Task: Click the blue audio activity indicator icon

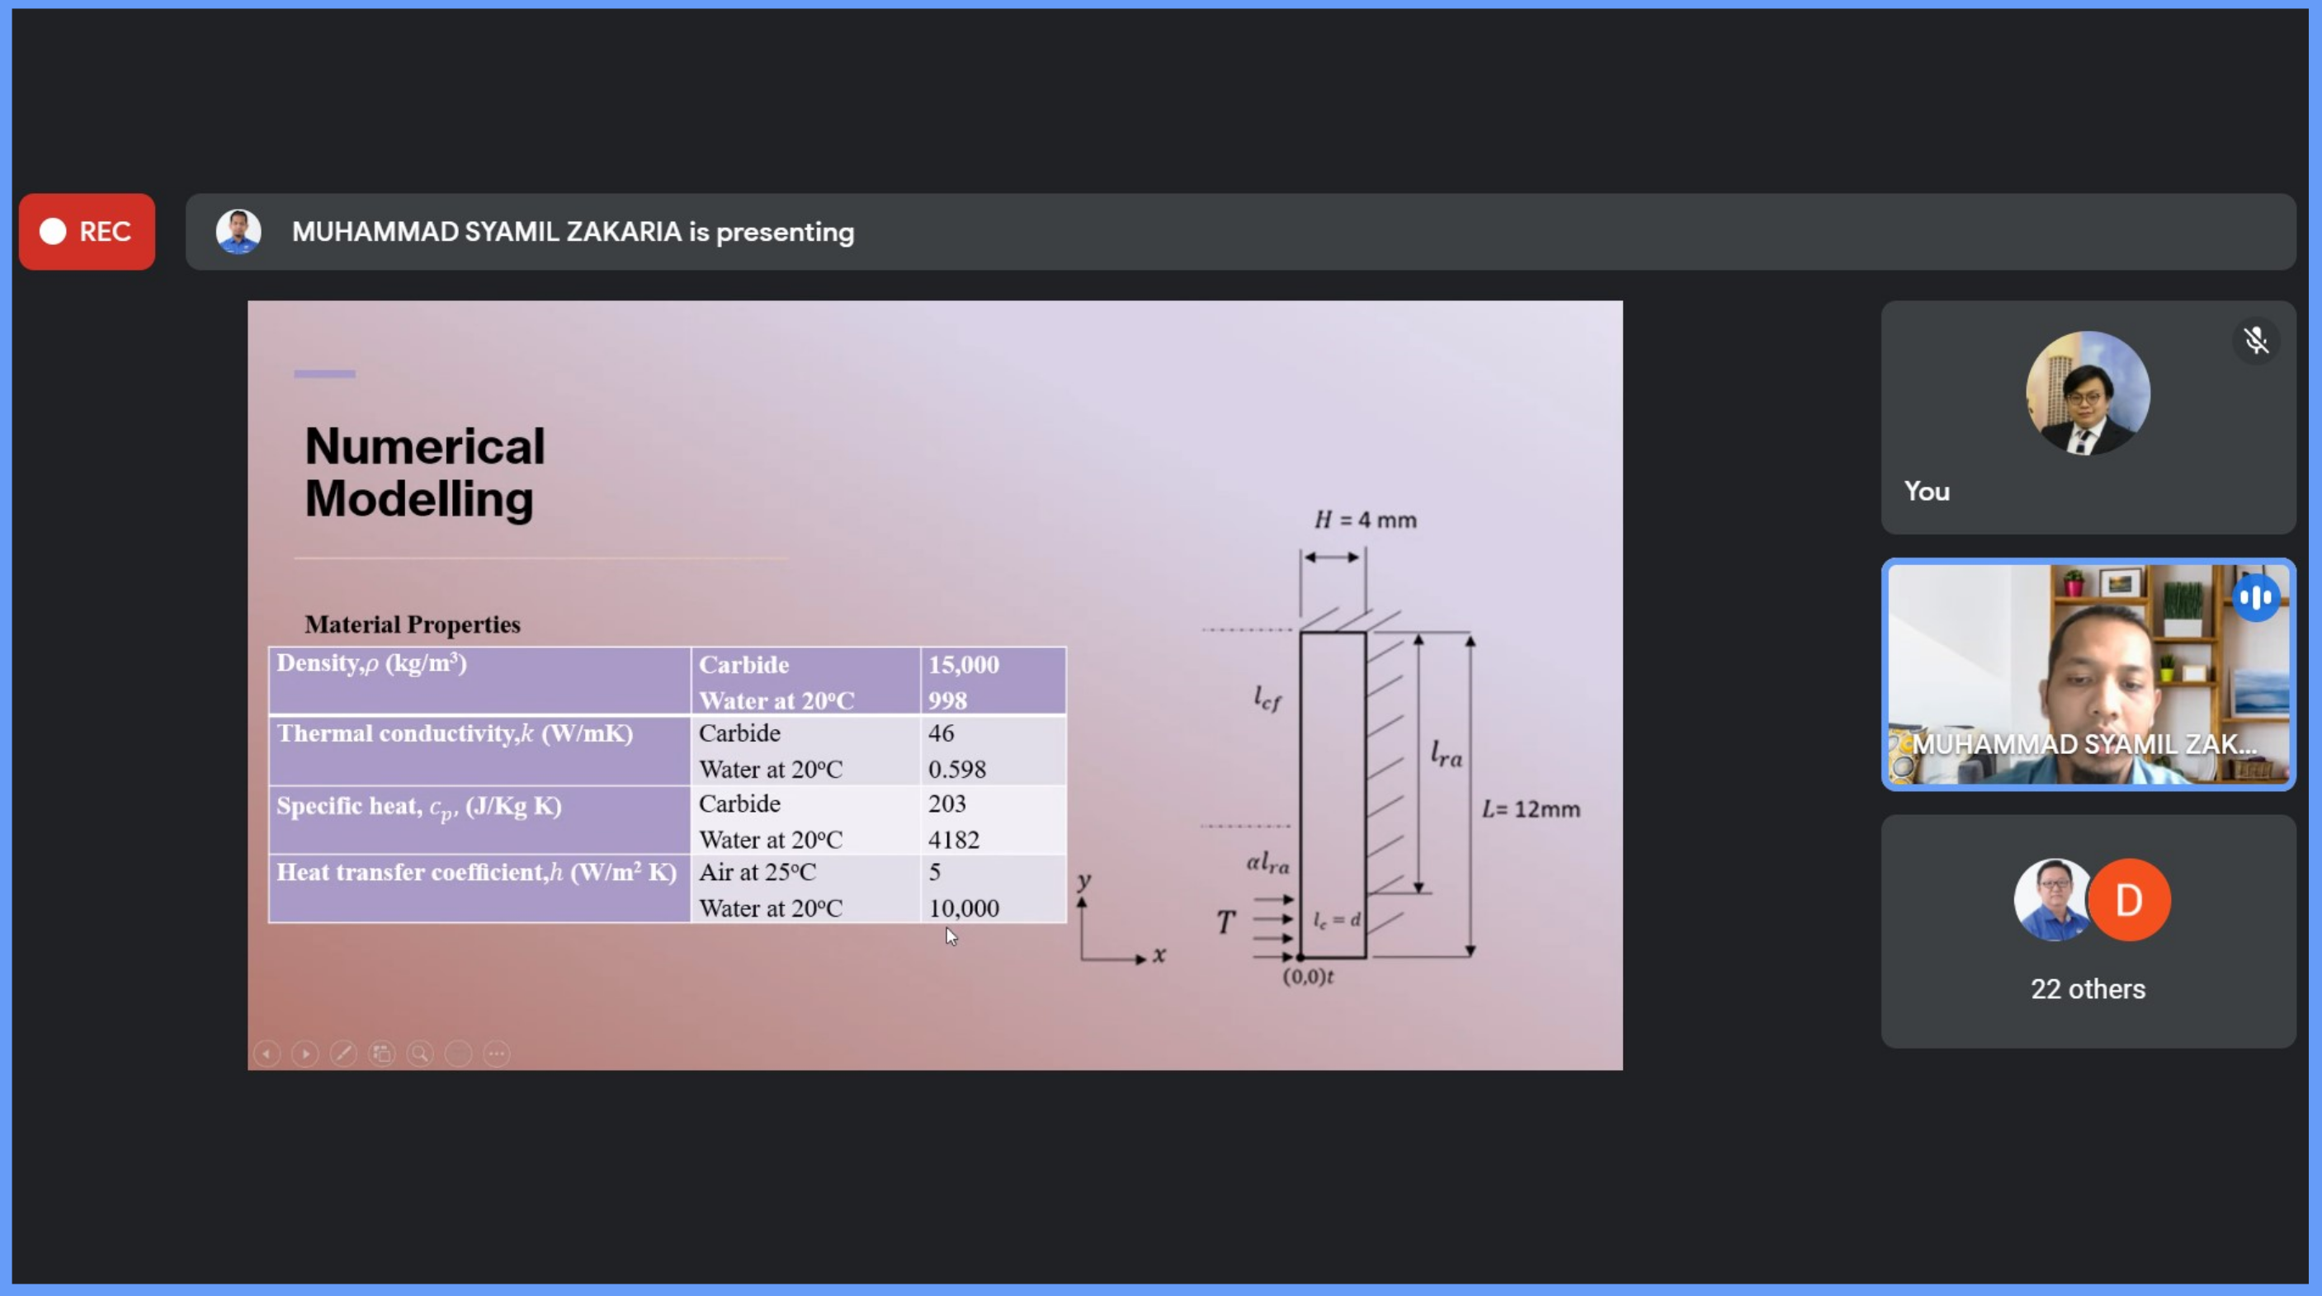Action: [x=2256, y=597]
